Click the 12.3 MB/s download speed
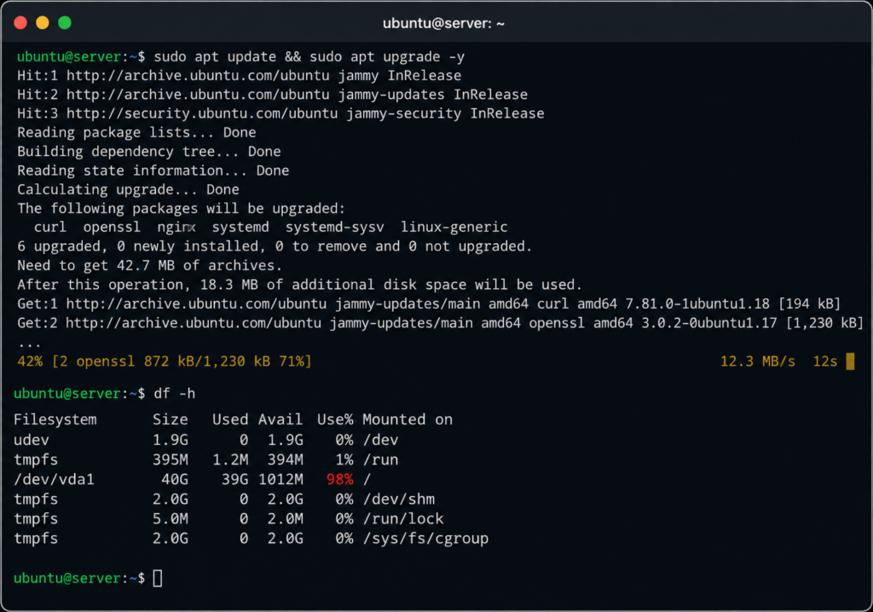Image resolution: width=873 pixels, height=612 pixels. pyautogui.click(x=758, y=361)
